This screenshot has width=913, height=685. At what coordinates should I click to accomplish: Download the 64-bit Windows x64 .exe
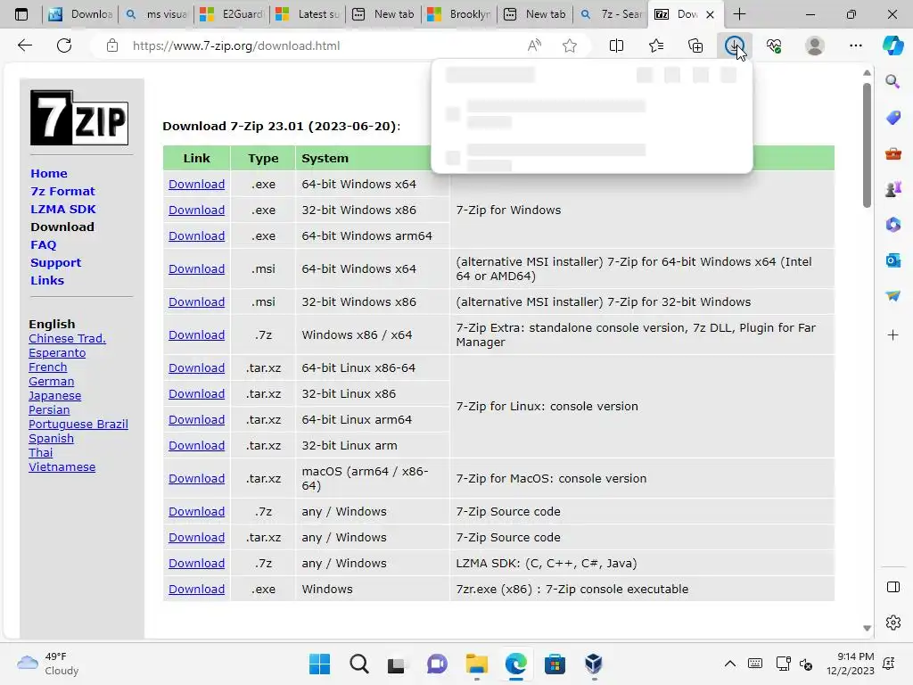click(196, 184)
